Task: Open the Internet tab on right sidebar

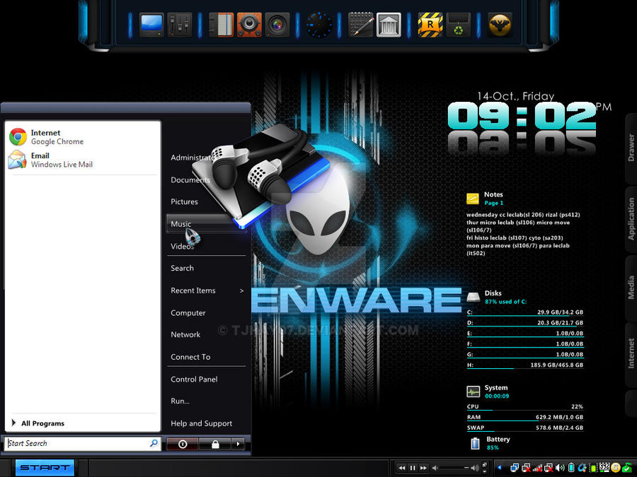Action: (631, 353)
